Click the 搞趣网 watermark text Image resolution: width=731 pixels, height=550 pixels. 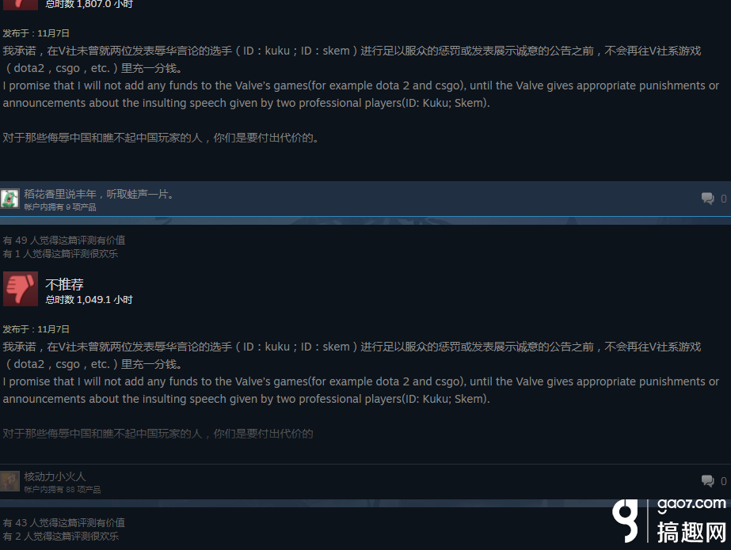coord(692,532)
